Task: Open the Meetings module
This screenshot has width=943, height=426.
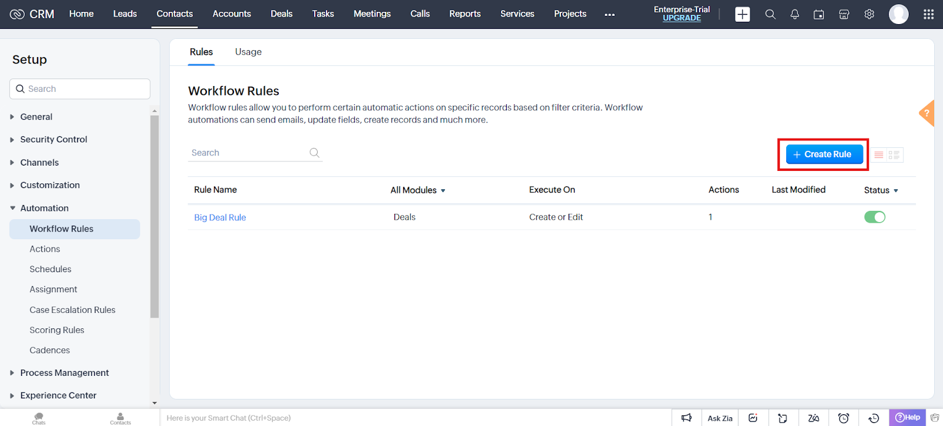Action: click(372, 14)
